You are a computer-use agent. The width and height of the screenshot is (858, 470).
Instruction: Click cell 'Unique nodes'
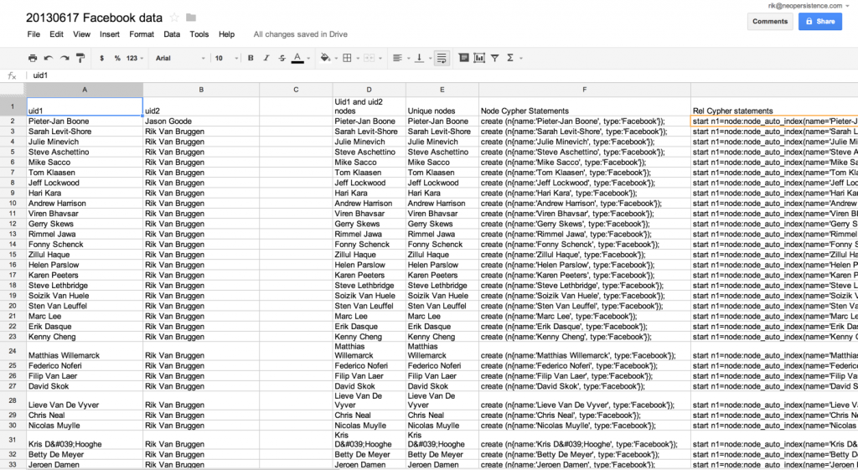point(442,106)
